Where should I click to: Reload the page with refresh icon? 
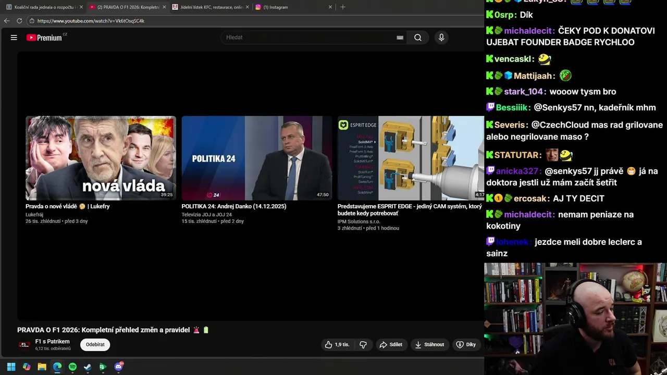(19, 21)
